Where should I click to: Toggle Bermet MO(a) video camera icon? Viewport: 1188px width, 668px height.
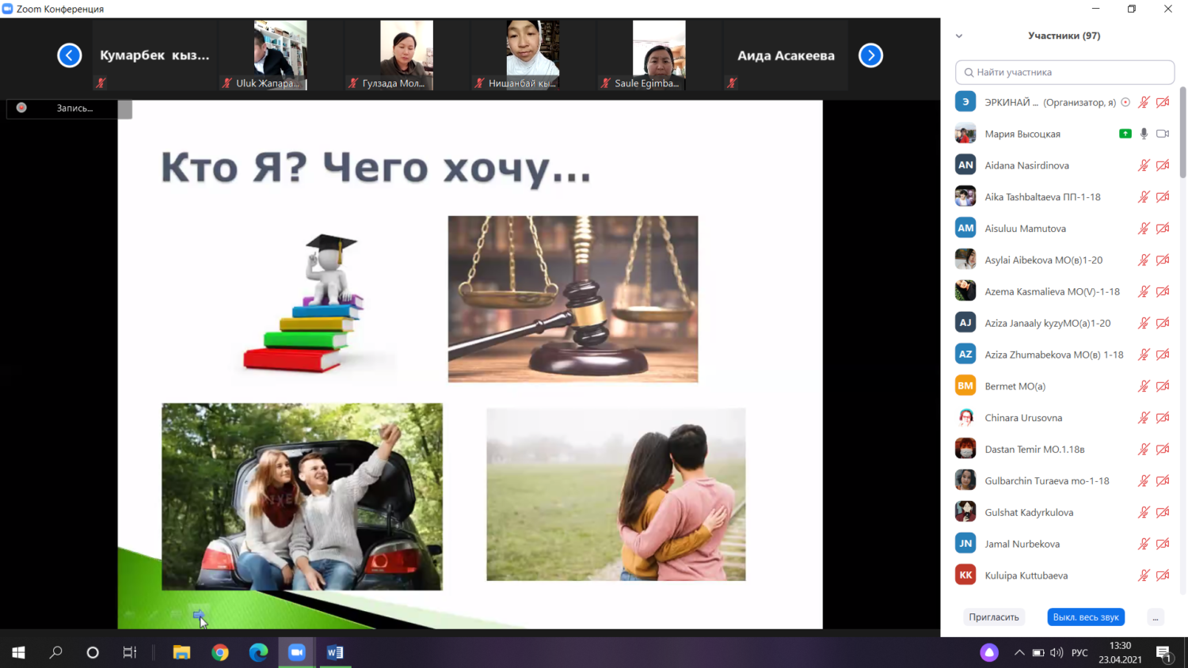[1163, 386]
